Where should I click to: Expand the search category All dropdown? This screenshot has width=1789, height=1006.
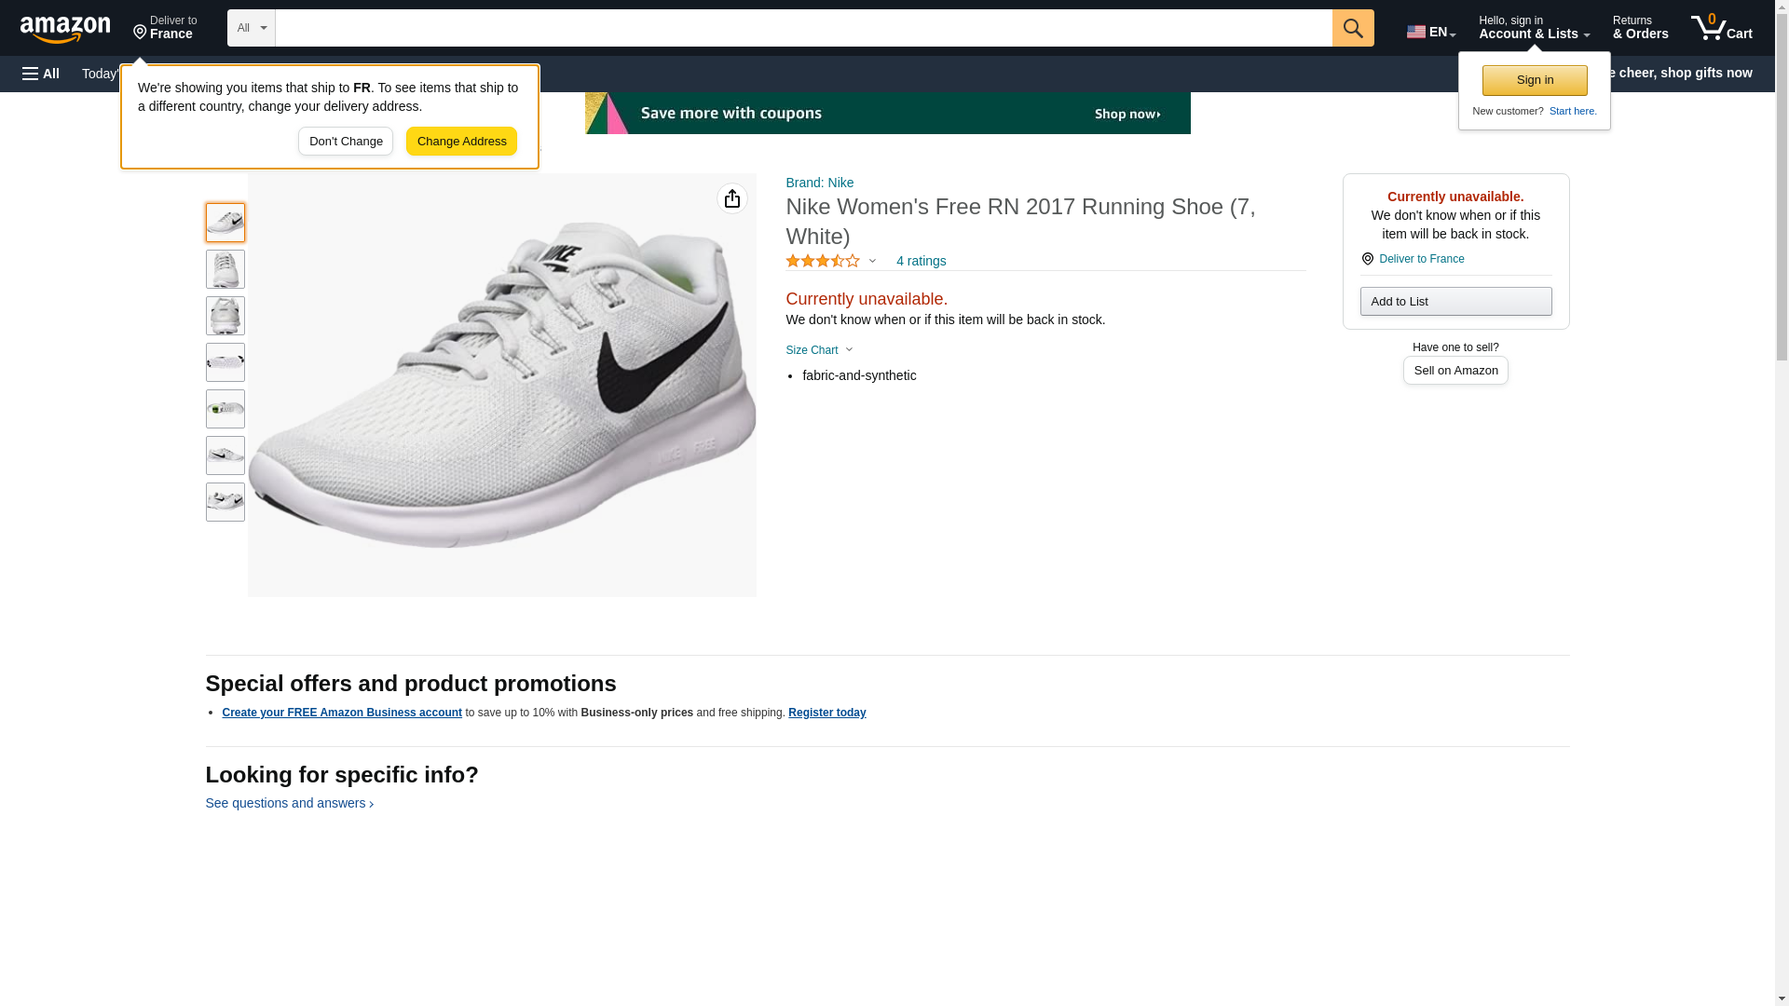click(251, 28)
